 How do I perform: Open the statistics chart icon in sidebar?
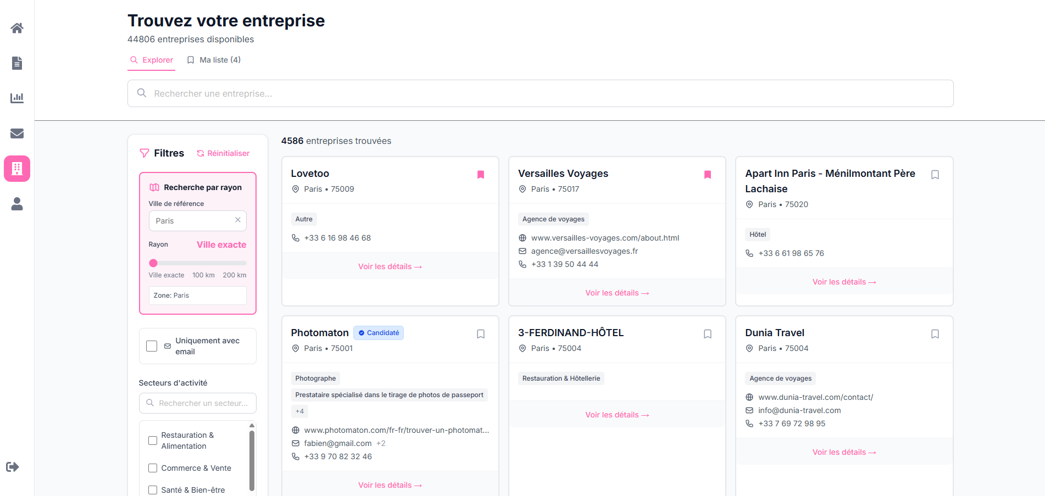[x=17, y=98]
